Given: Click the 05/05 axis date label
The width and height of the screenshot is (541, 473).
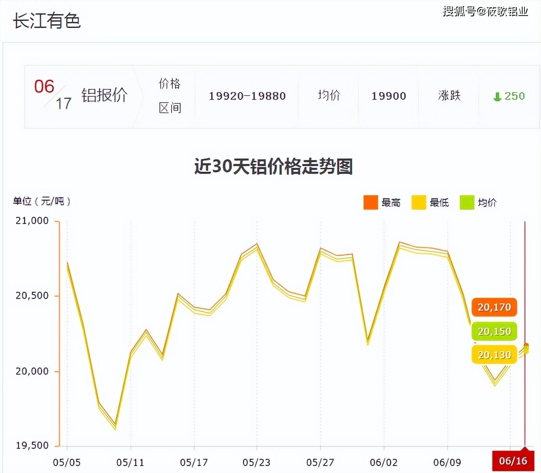Looking at the screenshot, I should (x=67, y=462).
